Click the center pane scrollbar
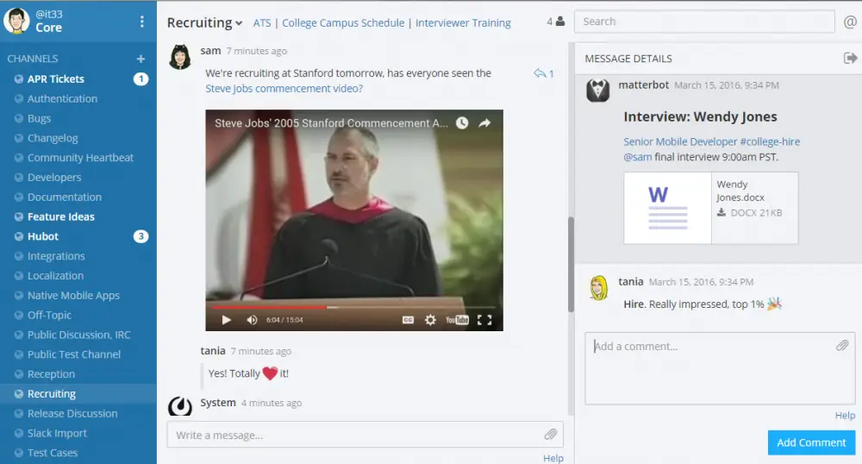 click(572, 265)
